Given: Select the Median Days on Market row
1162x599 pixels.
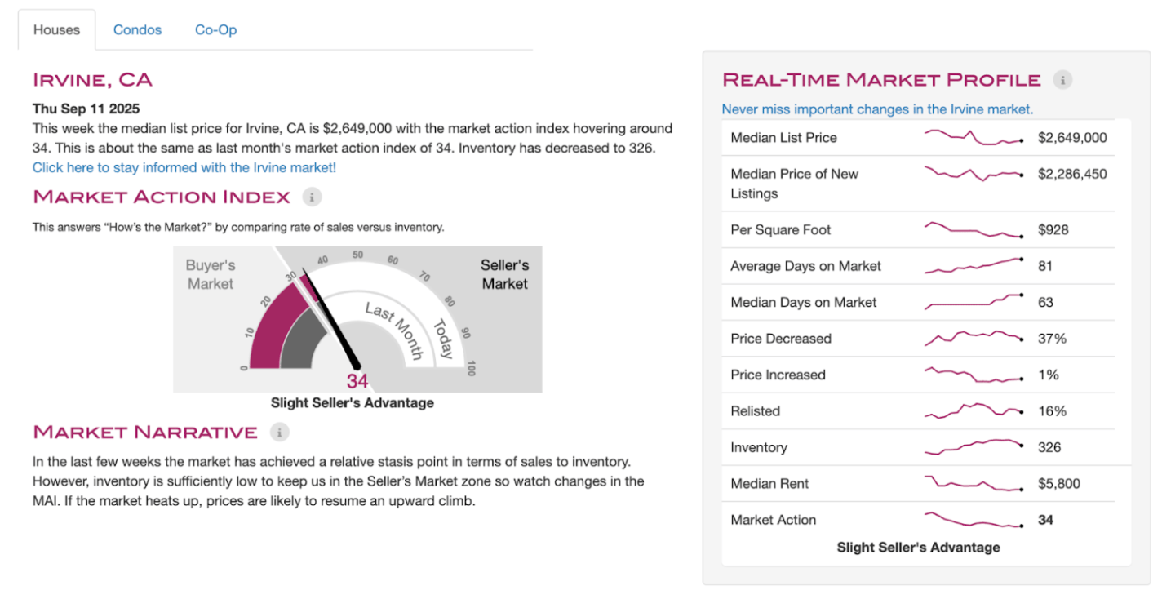Looking at the screenshot, I should [804, 302].
